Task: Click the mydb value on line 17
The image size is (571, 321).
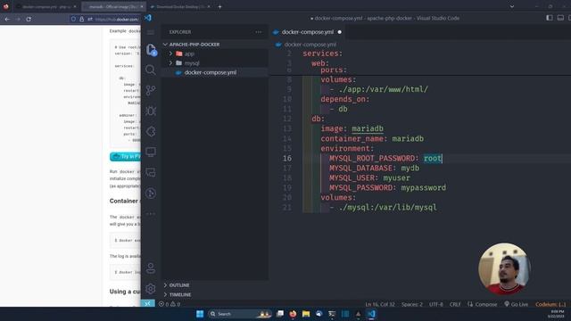Action: pyautogui.click(x=410, y=169)
